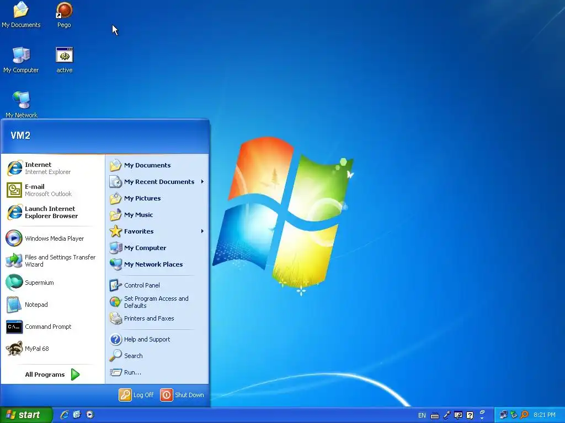Open Outlook Express Quick Launch icon

coord(77,415)
